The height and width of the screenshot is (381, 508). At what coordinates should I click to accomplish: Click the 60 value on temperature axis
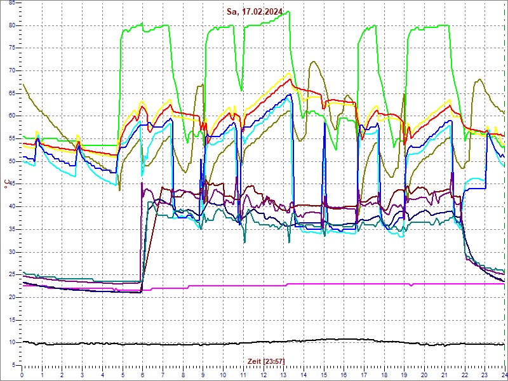(11, 116)
